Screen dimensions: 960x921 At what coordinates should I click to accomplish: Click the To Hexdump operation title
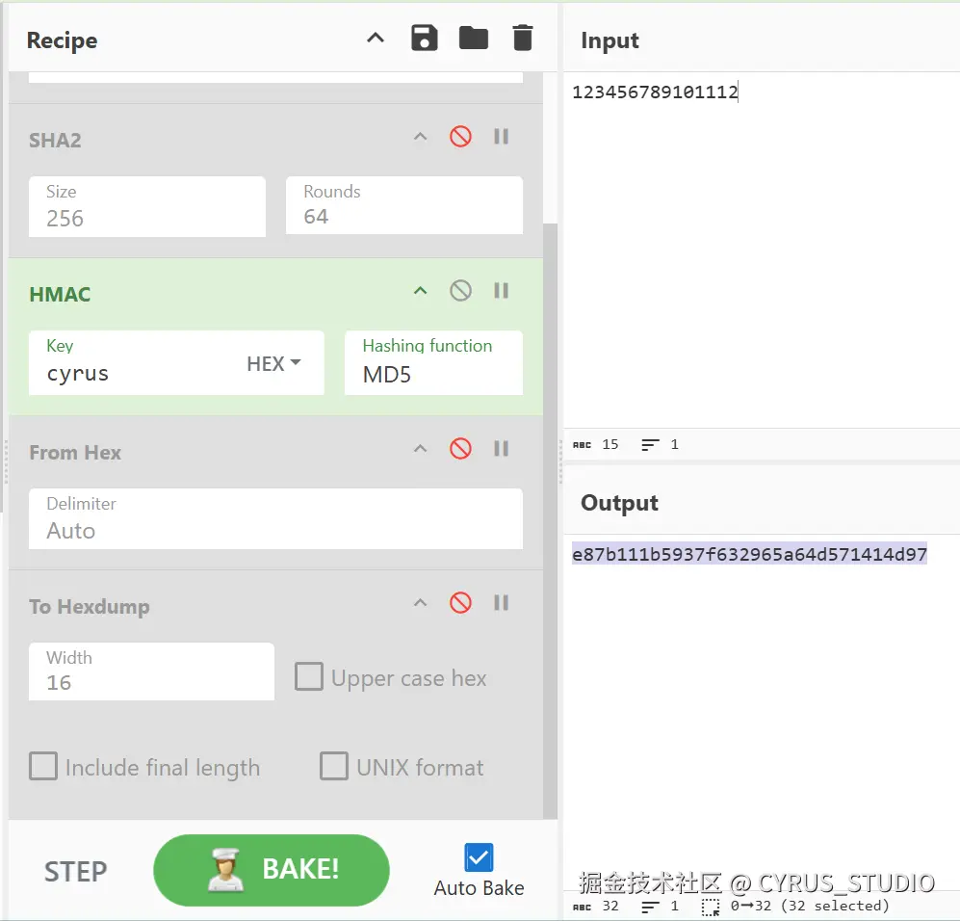point(90,607)
